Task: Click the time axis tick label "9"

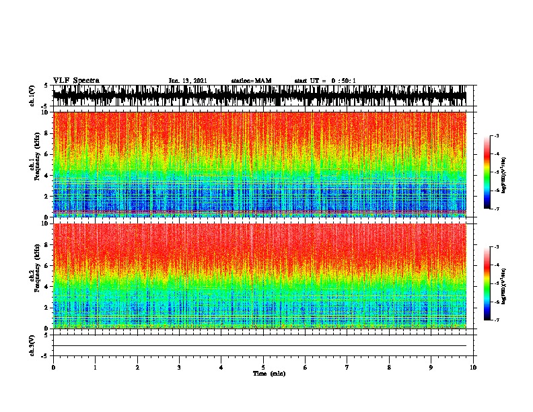Action: pos(431,367)
